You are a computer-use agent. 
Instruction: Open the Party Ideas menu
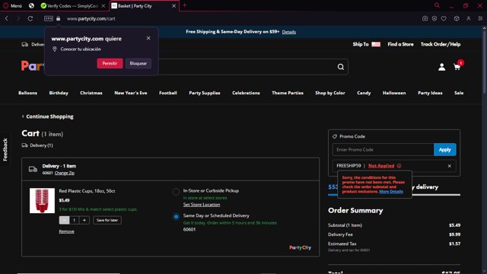point(430,93)
